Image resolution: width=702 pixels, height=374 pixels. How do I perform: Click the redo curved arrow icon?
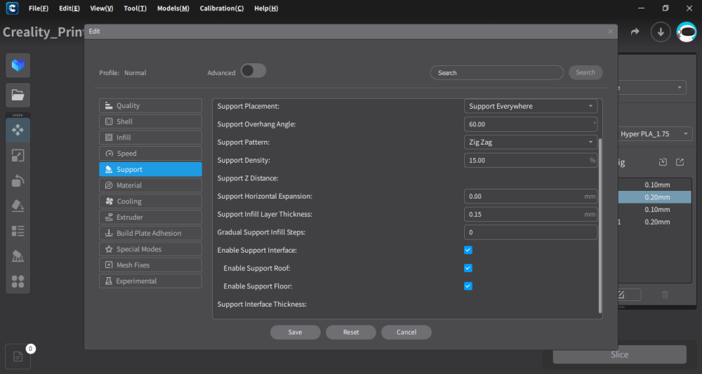[x=635, y=32]
